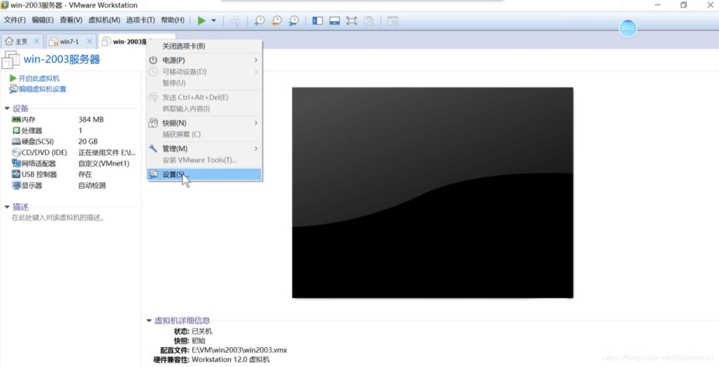Viewport: 719px width, 367px height.
Task: Click the 自定义(VMnet1) network value
Action: 104,163
